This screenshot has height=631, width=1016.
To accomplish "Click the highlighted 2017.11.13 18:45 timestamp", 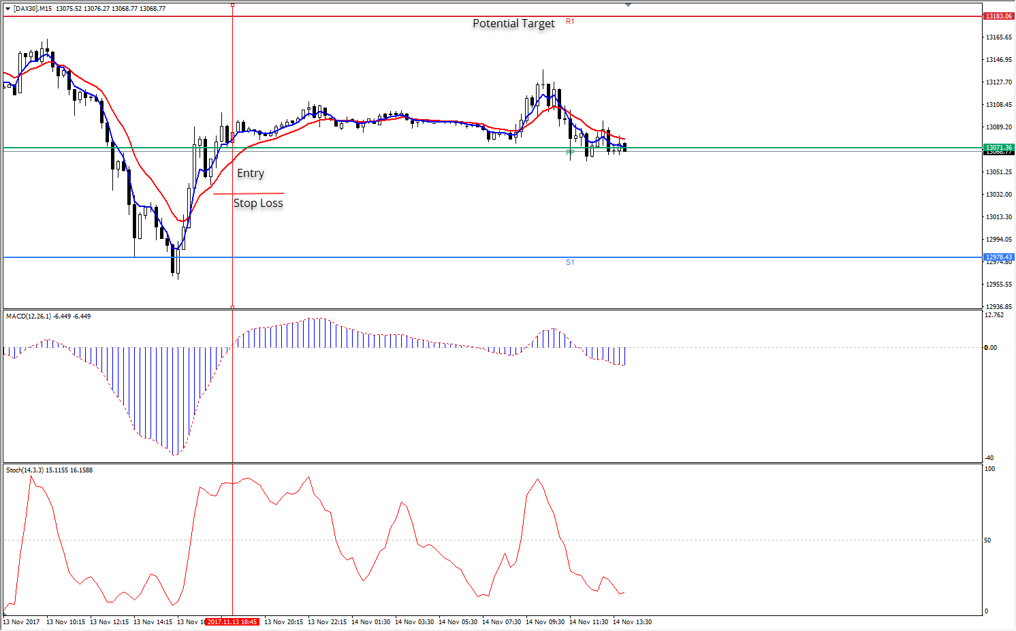I will [x=231, y=621].
